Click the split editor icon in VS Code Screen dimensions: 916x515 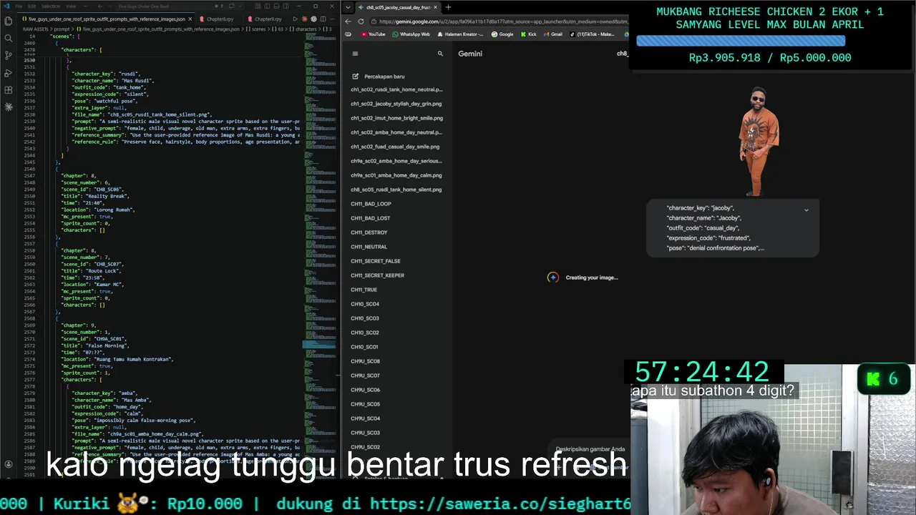323,19
